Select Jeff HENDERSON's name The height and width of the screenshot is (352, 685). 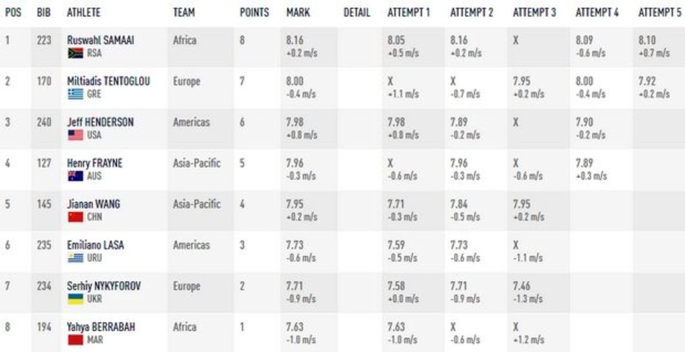pyautogui.click(x=100, y=122)
